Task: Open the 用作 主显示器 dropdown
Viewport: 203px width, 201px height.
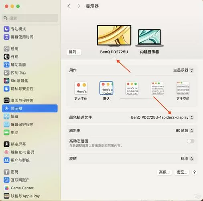Action: pyautogui.click(x=183, y=70)
